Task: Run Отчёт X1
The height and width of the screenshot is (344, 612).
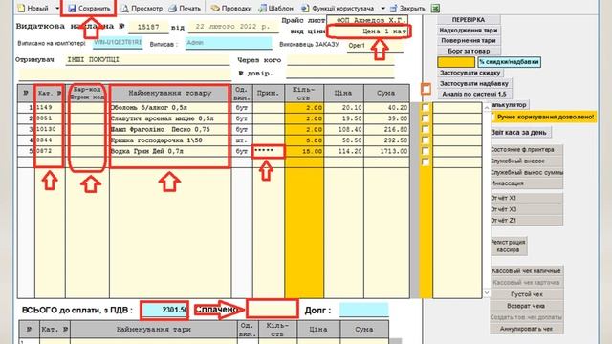Action: tap(526, 198)
